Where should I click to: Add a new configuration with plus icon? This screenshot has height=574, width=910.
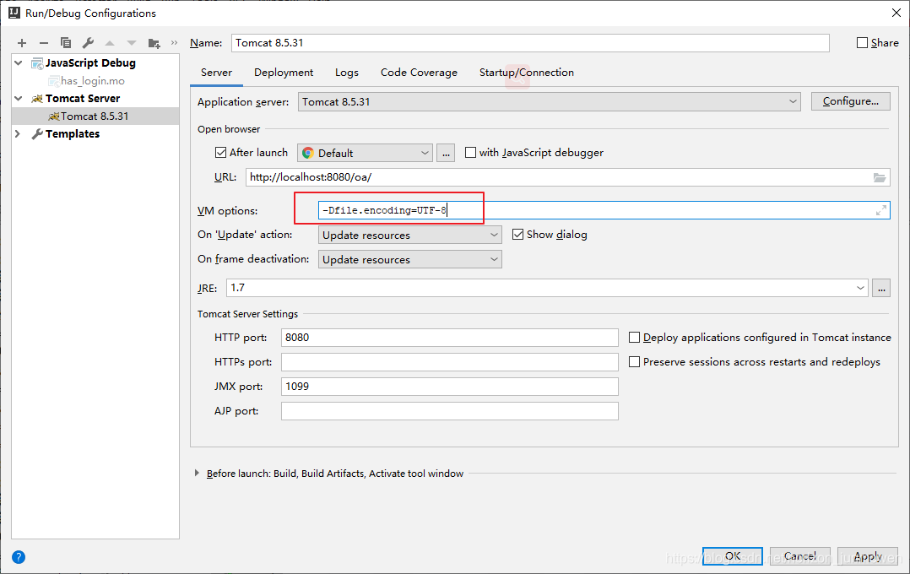coord(22,43)
